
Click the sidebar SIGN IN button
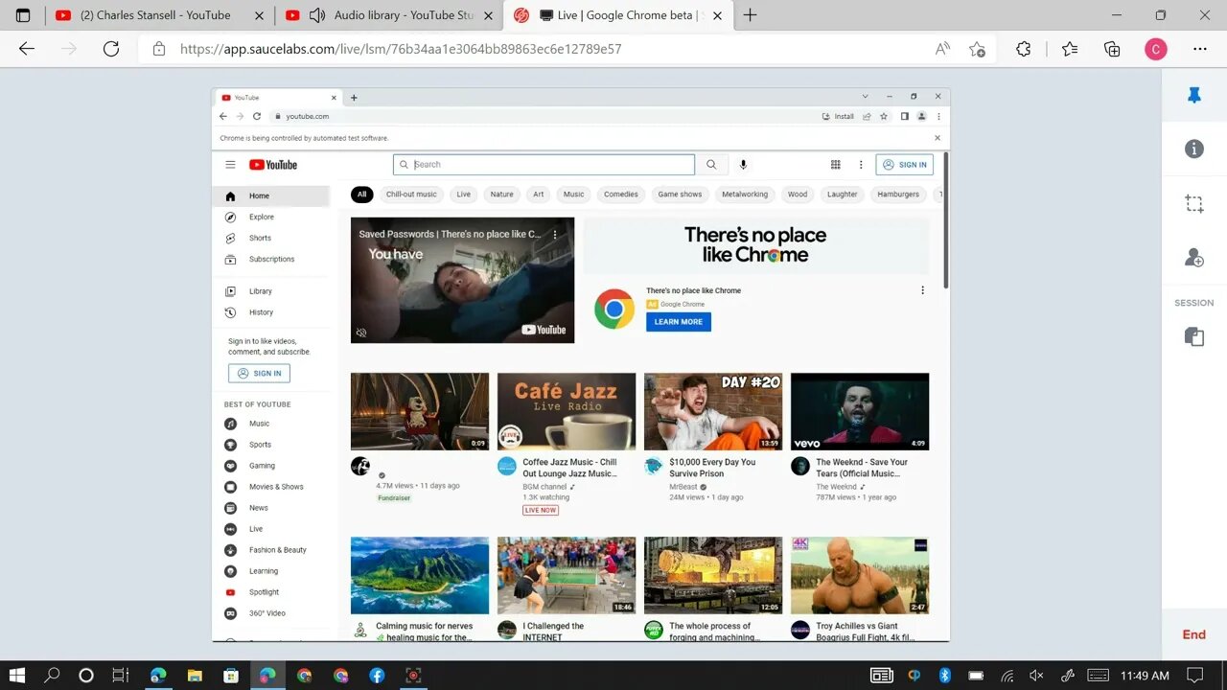tap(259, 374)
